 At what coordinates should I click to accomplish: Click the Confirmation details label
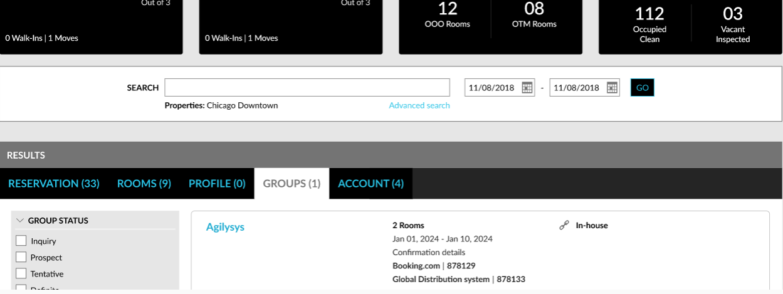pyautogui.click(x=429, y=253)
